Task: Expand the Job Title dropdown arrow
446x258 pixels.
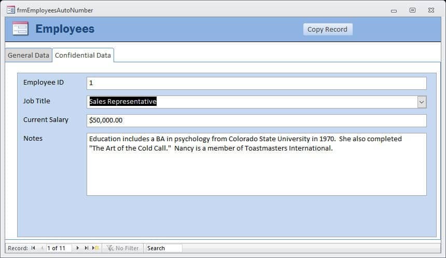Action: (x=422, y=102)
